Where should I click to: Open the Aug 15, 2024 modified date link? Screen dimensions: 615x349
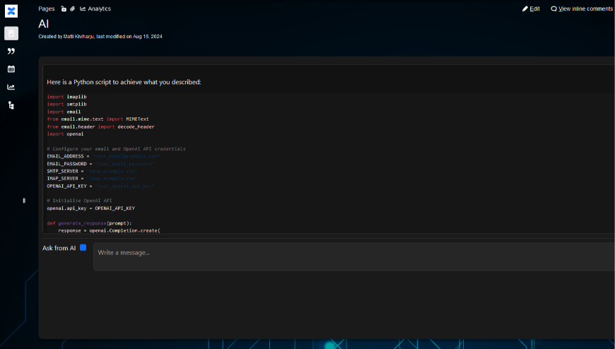[148, 37]
